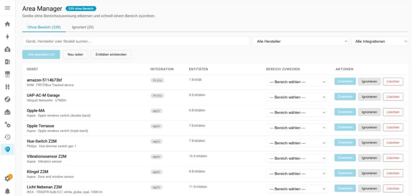The height and width of the screenshot is (196, 412).
Task: Switch to the Ignoriert (20) tab
Action: point(83,27)
